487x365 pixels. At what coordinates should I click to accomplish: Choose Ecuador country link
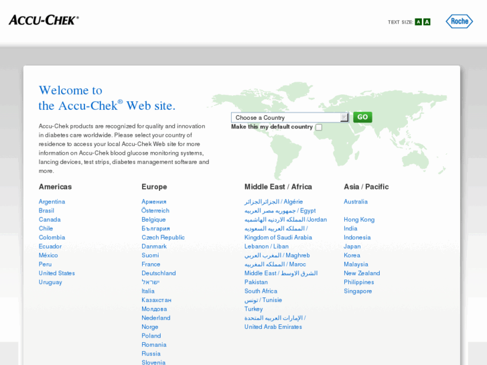click(50, 246)
